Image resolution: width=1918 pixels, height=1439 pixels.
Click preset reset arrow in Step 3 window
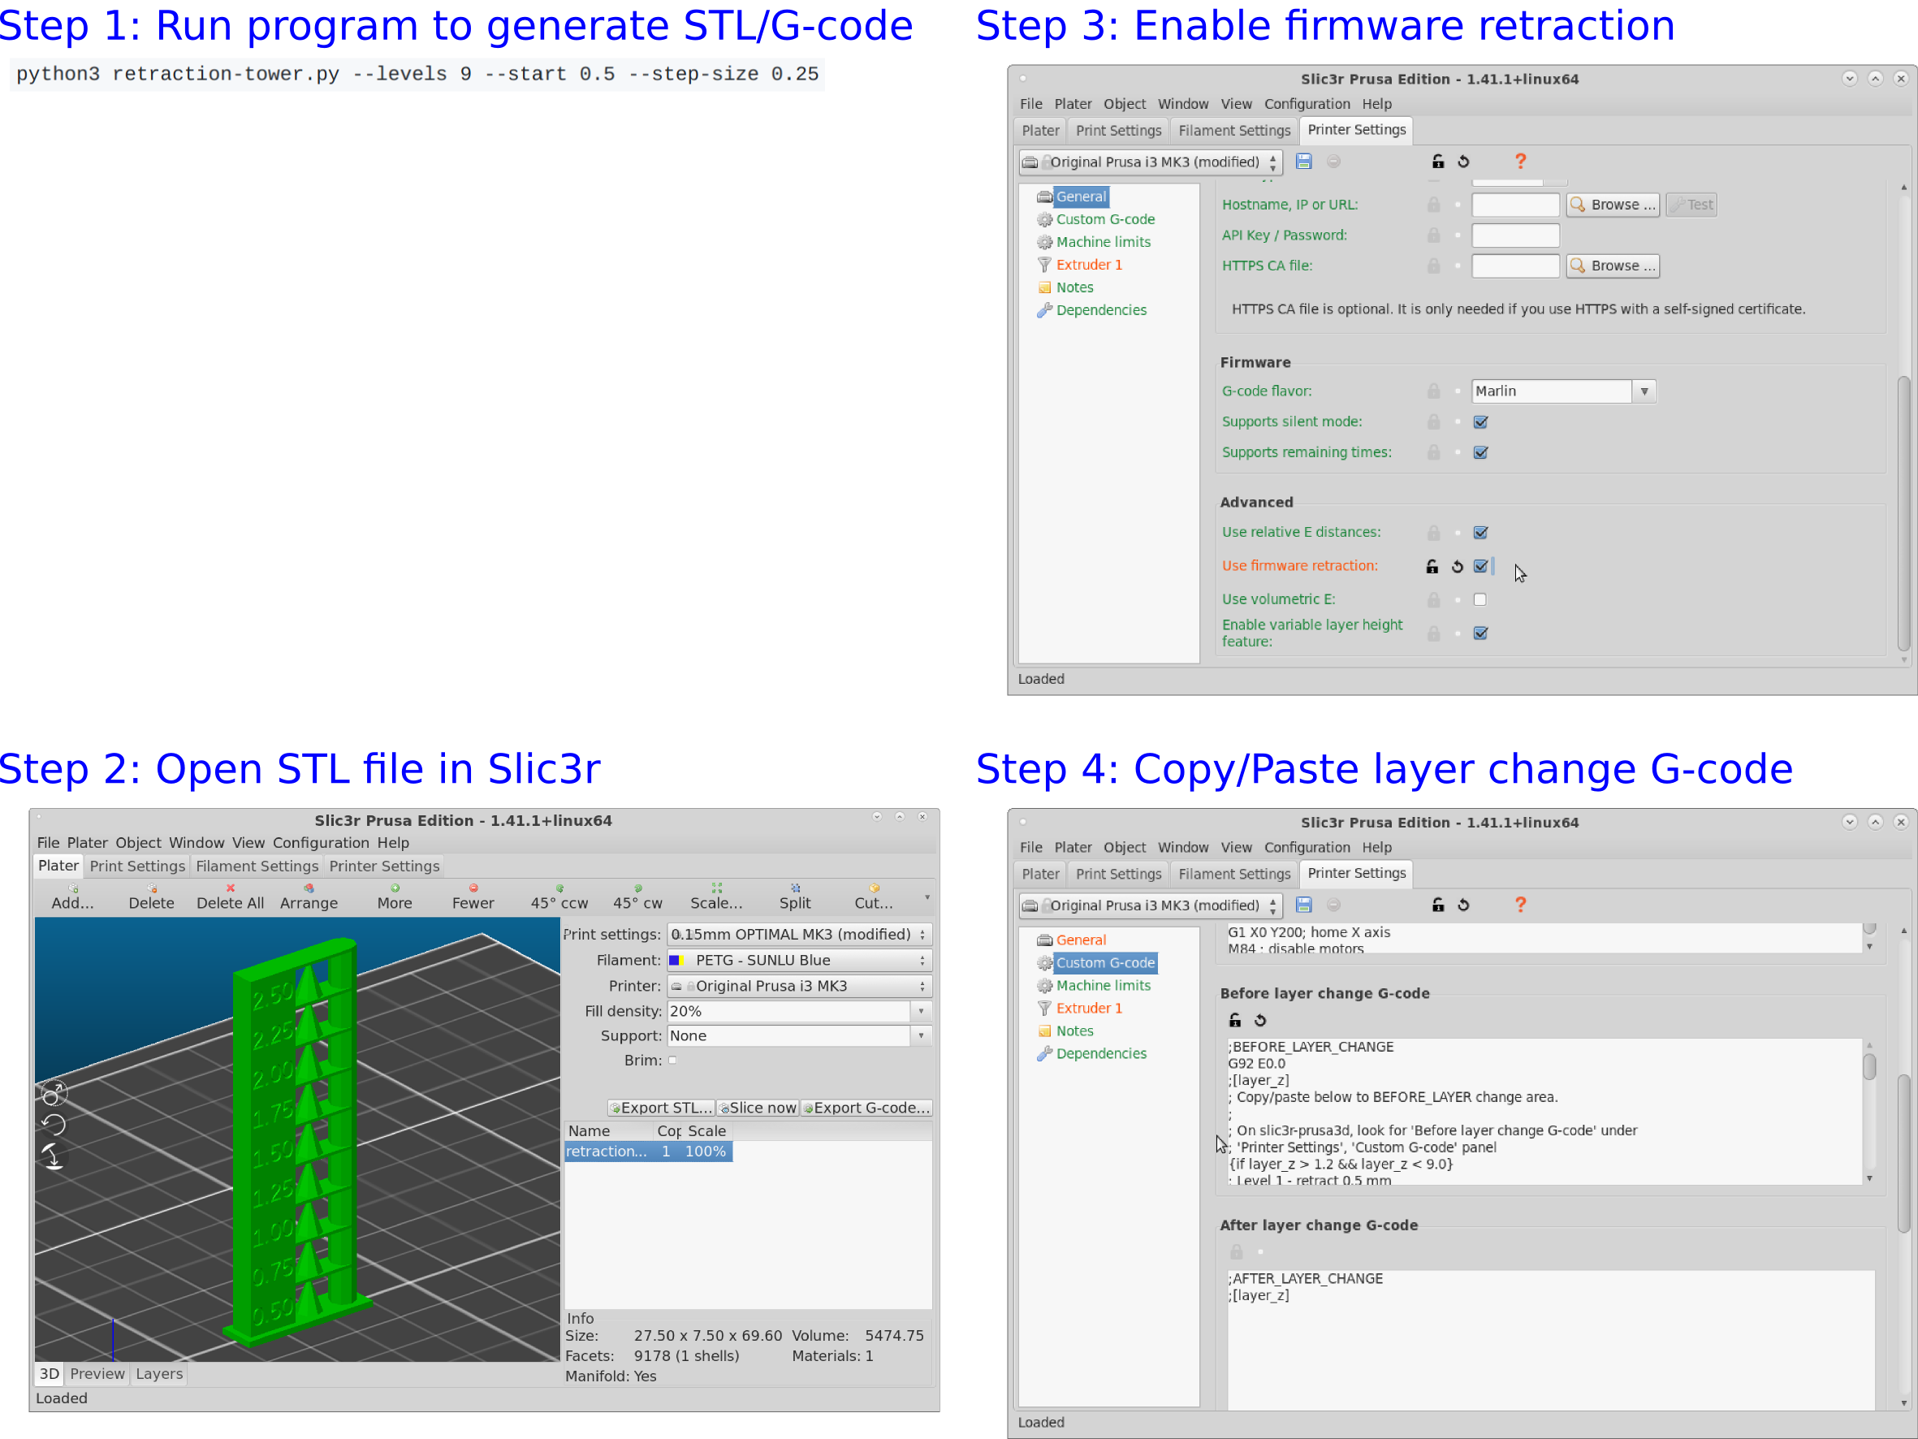tap(1463, 162)
